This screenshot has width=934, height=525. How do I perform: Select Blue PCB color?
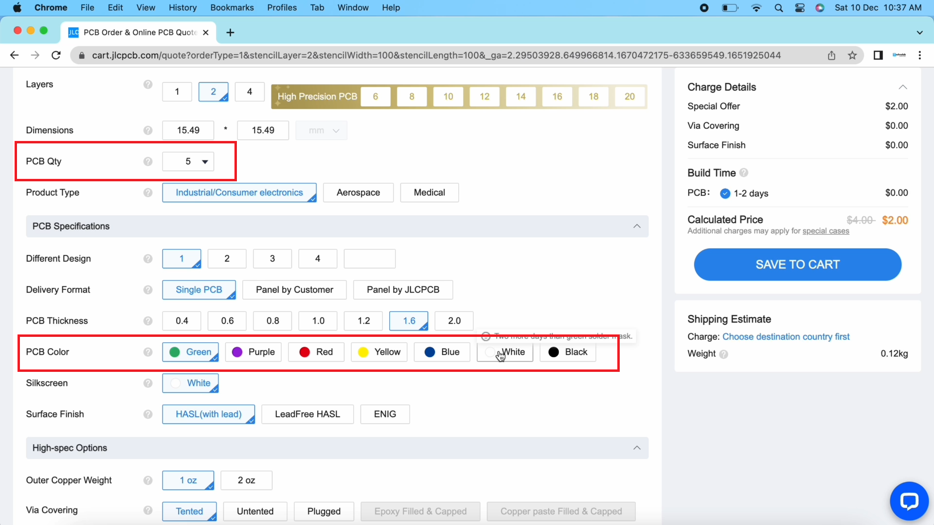442,352
